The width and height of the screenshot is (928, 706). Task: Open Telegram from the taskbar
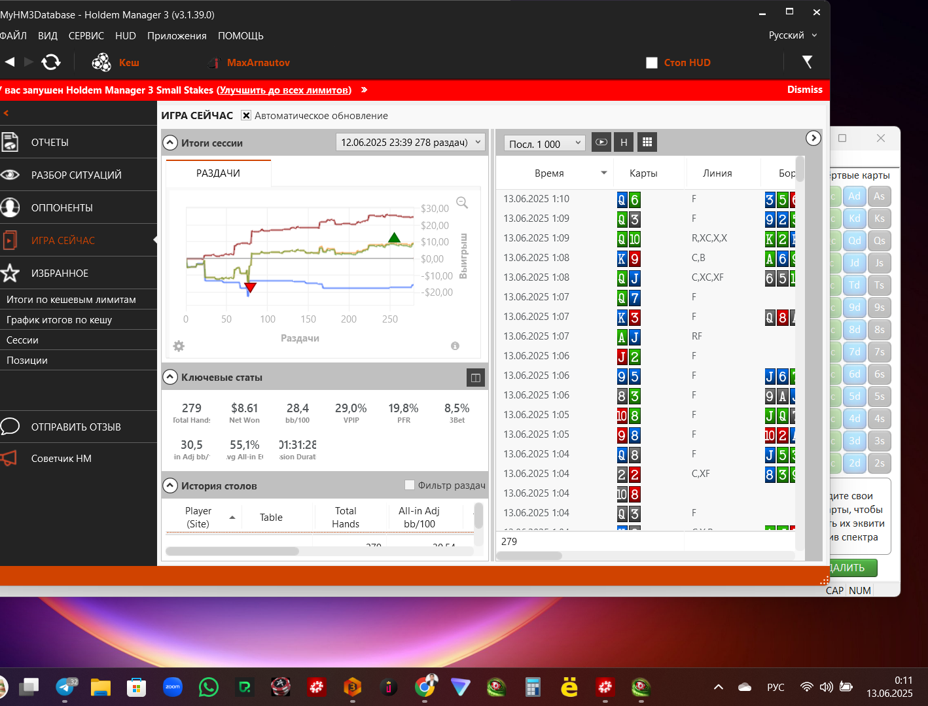tap(65, 687)
